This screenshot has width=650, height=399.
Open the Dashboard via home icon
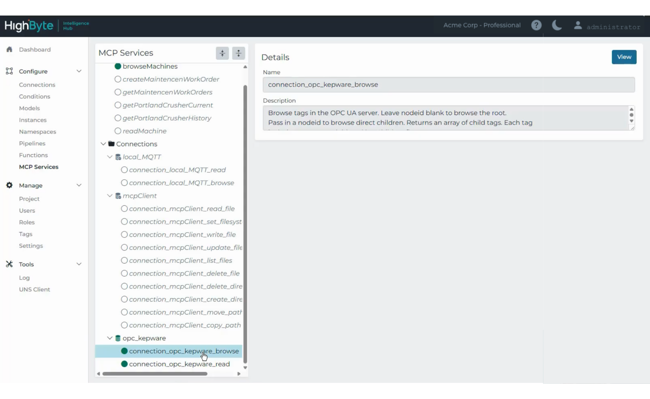pyautogui.click(x=9, y=49)
